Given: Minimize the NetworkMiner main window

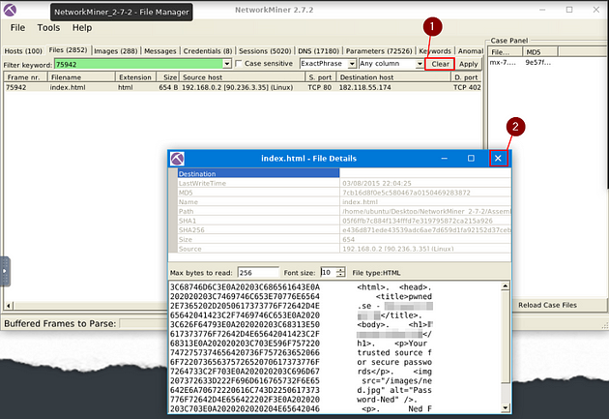Looking at the screenshot, I should (542, 10).
